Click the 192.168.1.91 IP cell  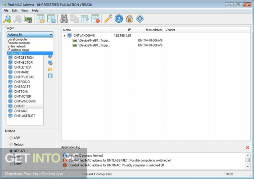[x=122, y=36]
